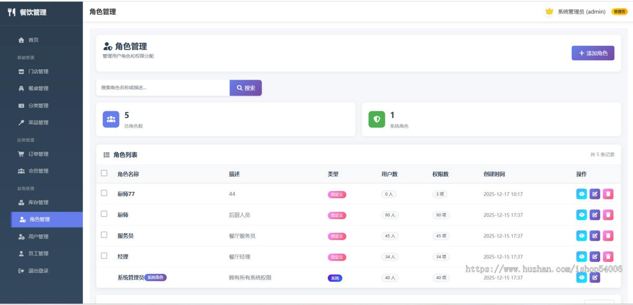This screenshot has width=633, height=305.
Task: Delete the 服务员 role with trash icon
Action: 608,236
